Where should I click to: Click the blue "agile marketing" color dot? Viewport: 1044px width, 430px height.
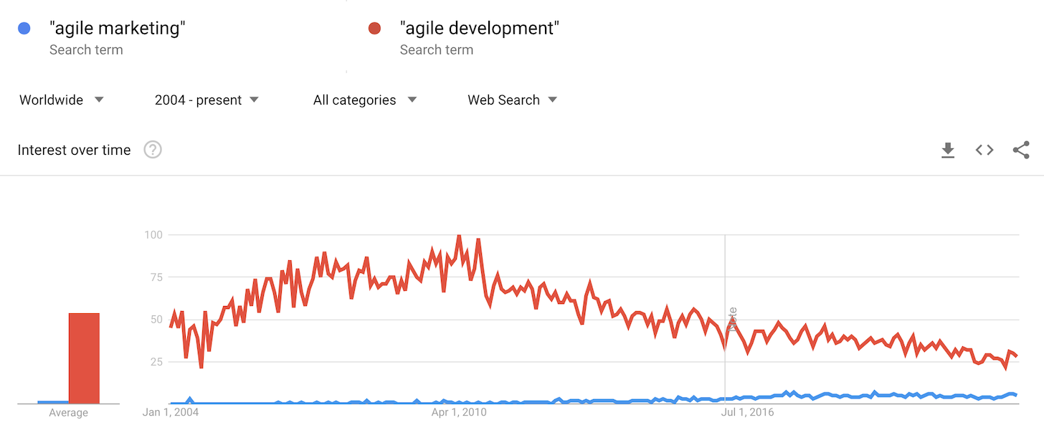pos(24,29)
